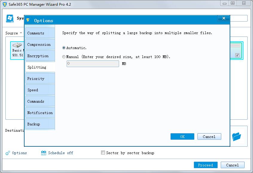
Task: Click the Schedule calendar icon
Action: click(43, 153)
